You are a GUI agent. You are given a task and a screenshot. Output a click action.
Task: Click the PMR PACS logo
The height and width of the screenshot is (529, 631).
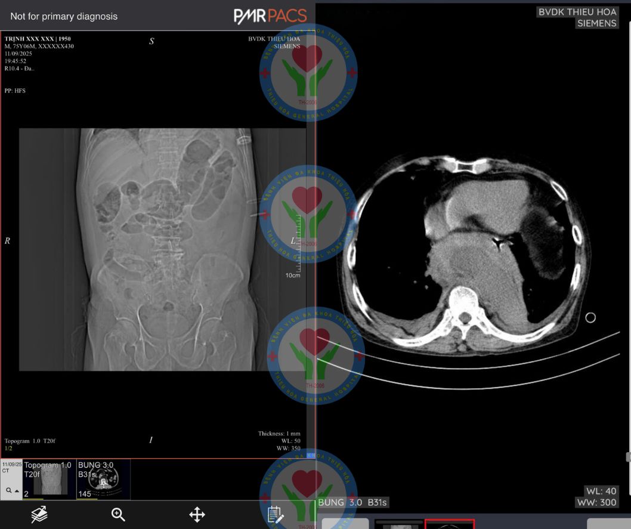click(x=270, y=16)
